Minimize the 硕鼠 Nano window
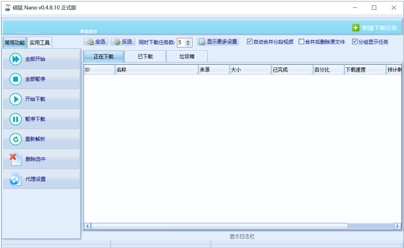The height and width of the screenshot is (248, 404). tap(355, 8)
